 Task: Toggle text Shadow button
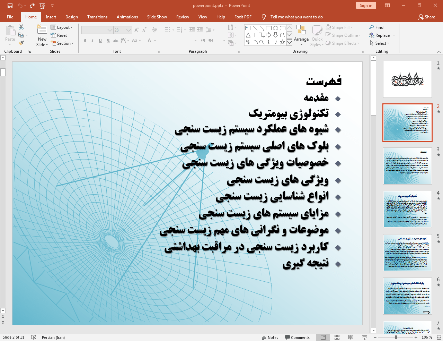(x=108, y=41)
